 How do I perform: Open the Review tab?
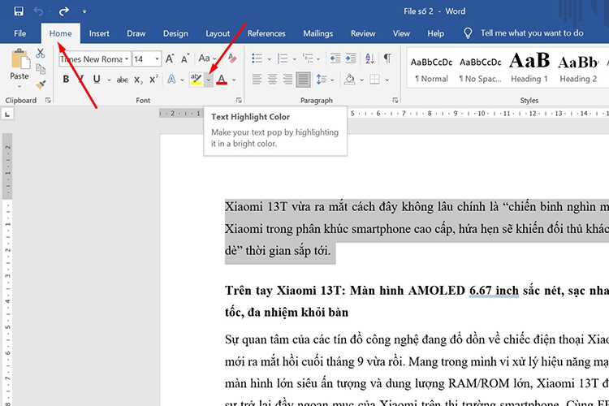coord(363,33)
